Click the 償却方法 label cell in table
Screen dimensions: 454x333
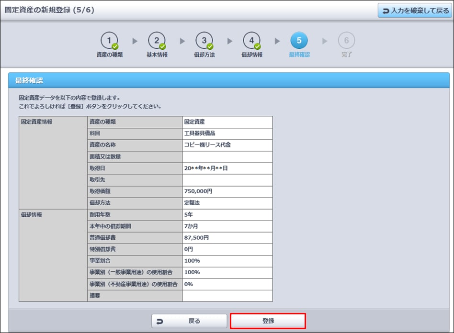pos(135,203)
